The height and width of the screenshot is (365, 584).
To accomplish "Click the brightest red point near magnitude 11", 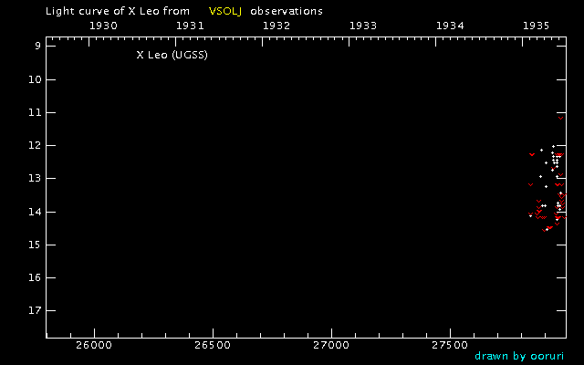I will pyautogui.click(x=560, y=118).
